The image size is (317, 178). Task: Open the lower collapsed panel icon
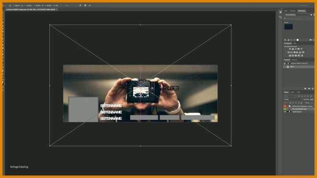click(x=280, y=17)
